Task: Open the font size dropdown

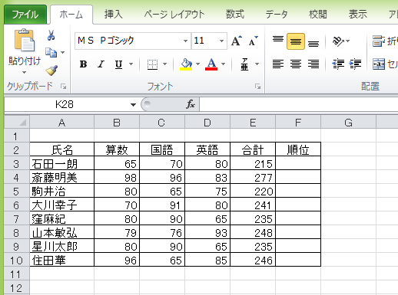Action: pos(221,41)
